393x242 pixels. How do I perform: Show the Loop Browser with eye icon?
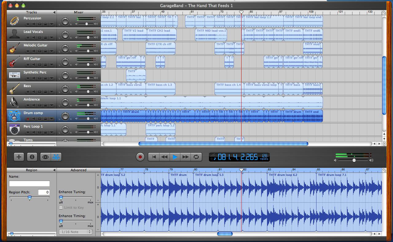pyautogui.click(x=45, y=157)
